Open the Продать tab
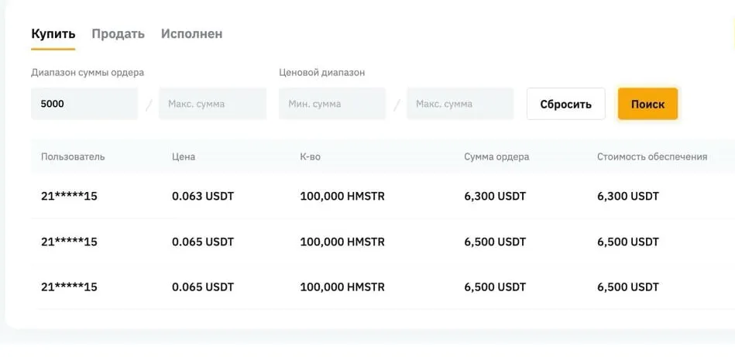This screenshot has height=357, width=735. click(118, 34)
